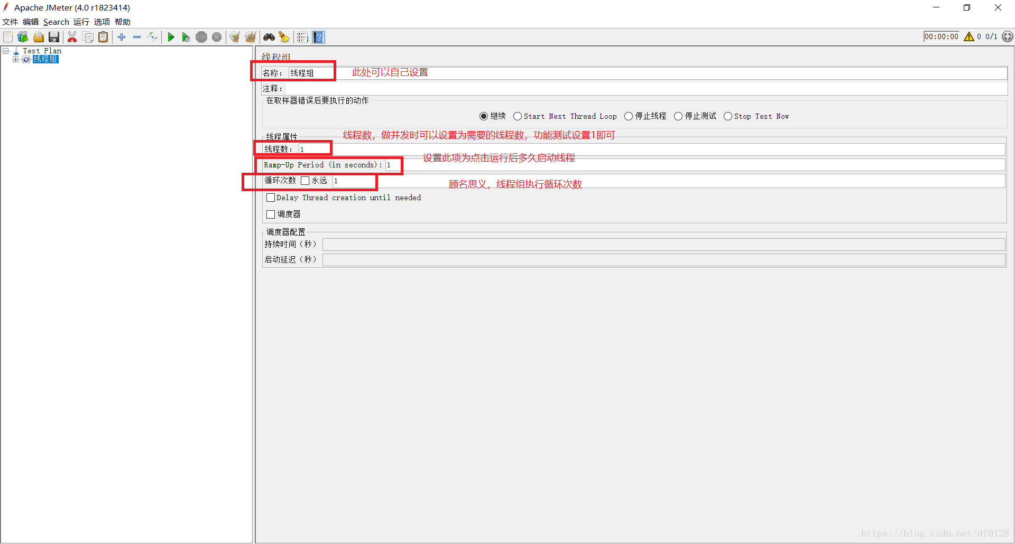
Task: Click the Reset Search broom icon
Action: (284, 37)
